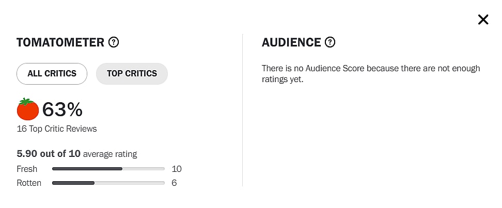Screen dimensions: 502x208
Task: Click the vertical divider between score panels
Action: (x=242, y=109)
